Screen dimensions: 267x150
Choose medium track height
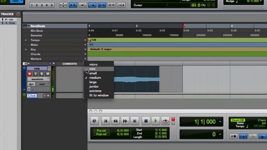click(99, 78)
